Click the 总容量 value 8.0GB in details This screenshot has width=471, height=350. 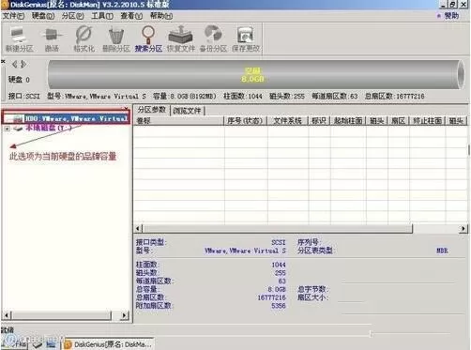(x=277, y=289)
